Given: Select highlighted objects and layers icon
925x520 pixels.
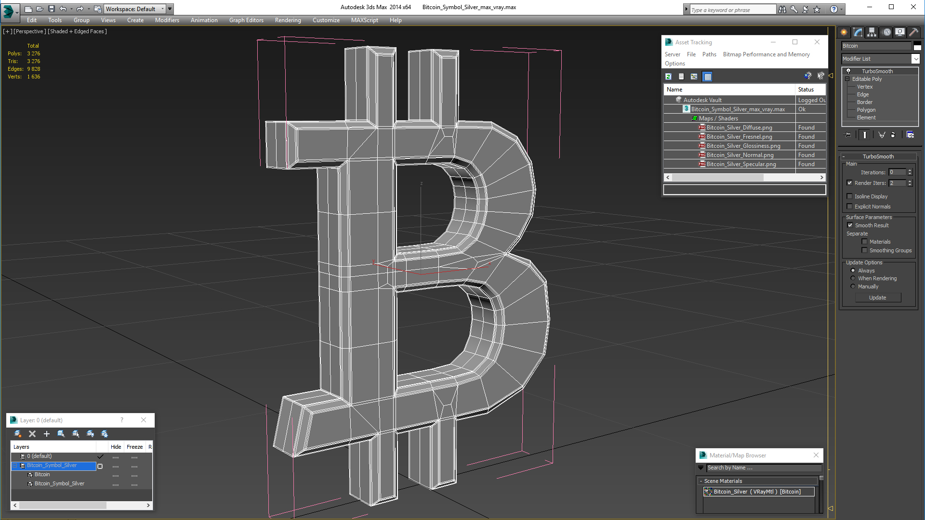Looking at the screenshot, I should tap(61, 434).
